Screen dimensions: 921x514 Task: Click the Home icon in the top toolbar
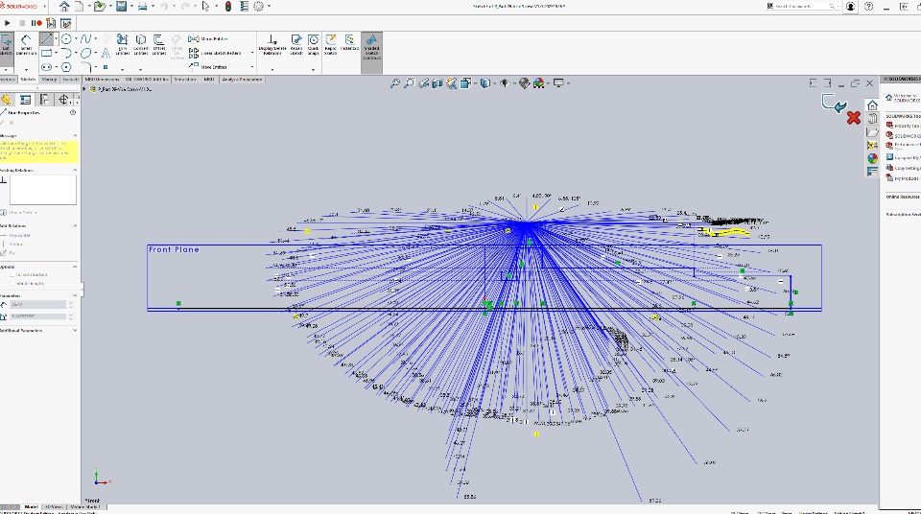click(x=64, y=7)
